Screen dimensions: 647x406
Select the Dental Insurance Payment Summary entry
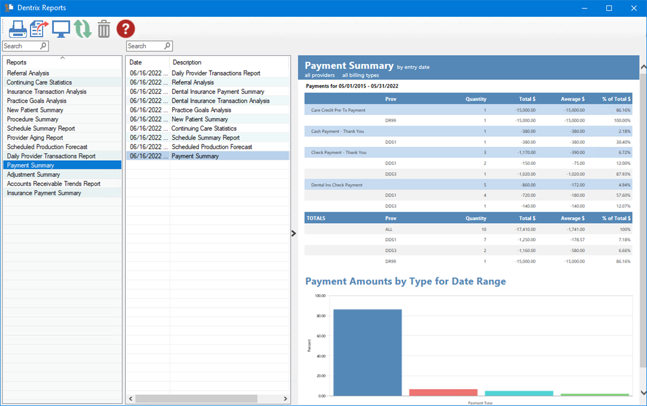point(218,92)
